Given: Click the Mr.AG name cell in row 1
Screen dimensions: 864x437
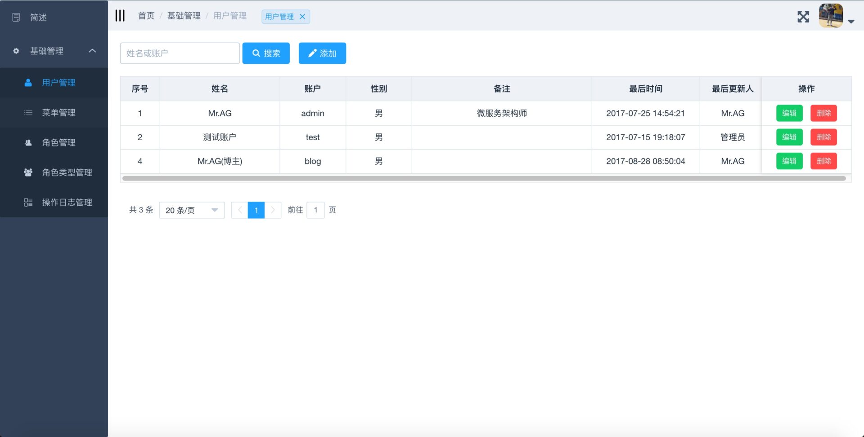Looking at the screenshot, I should [x=220, y=113].
